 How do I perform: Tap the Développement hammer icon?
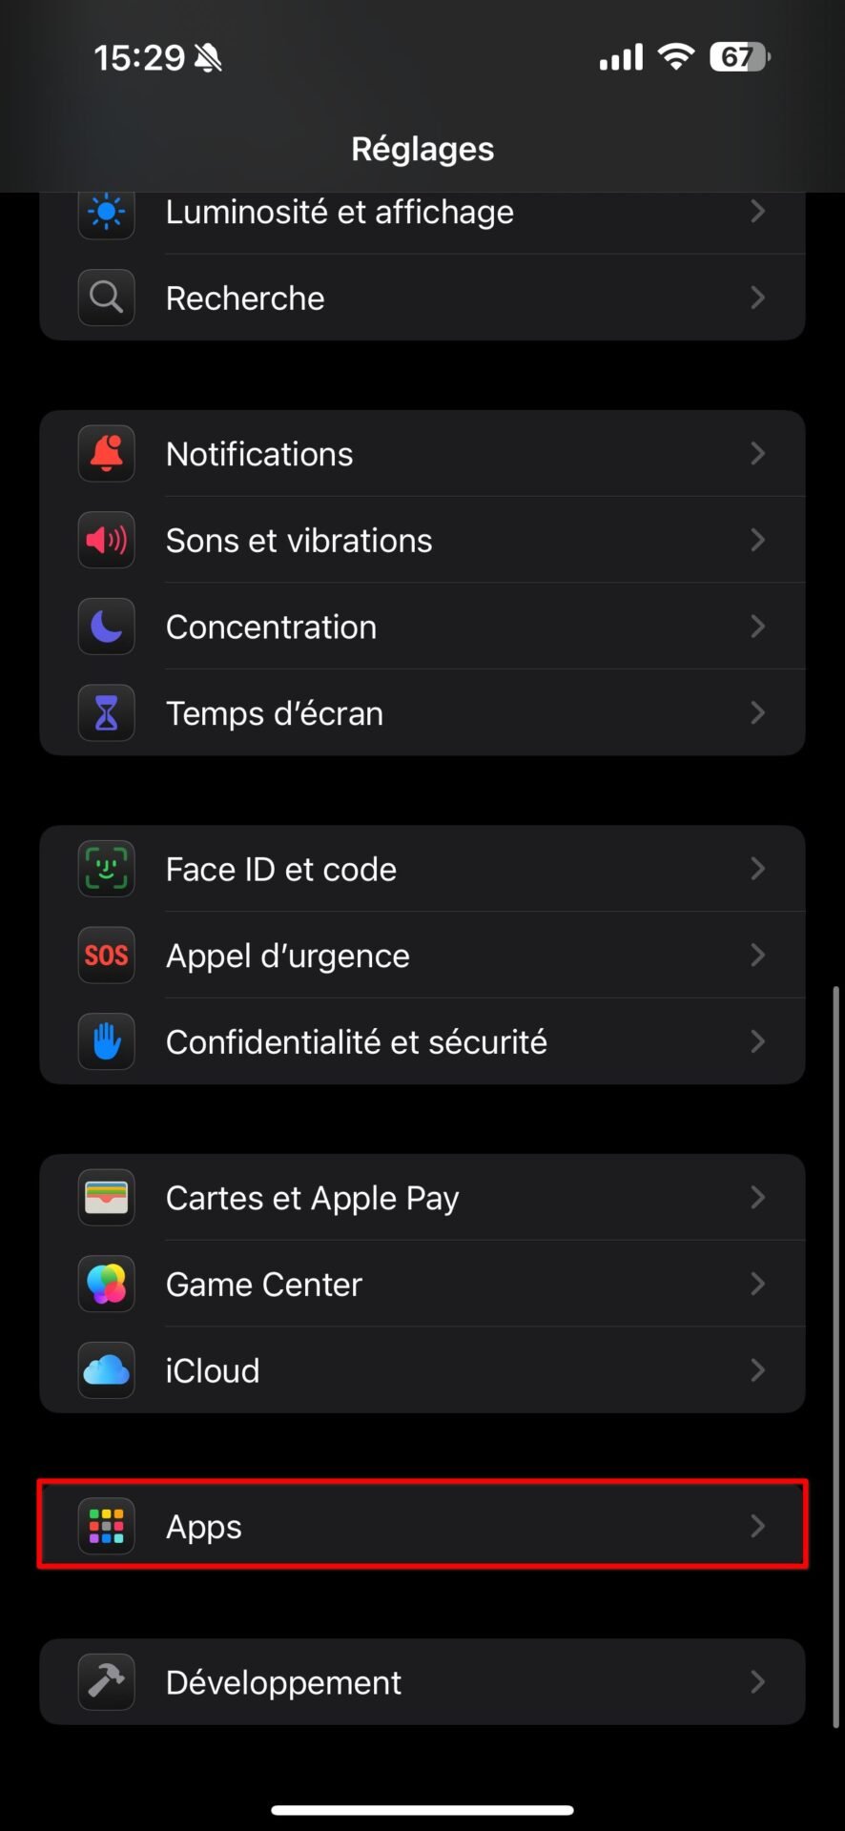point(106,1682)
